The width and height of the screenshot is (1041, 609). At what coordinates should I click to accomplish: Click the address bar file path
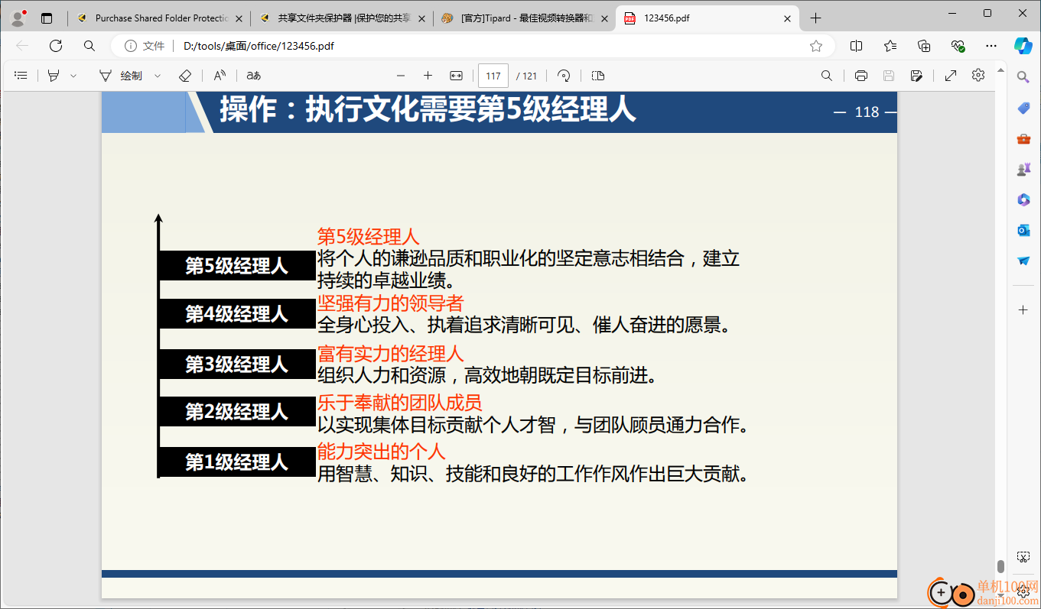coord(259,46)
